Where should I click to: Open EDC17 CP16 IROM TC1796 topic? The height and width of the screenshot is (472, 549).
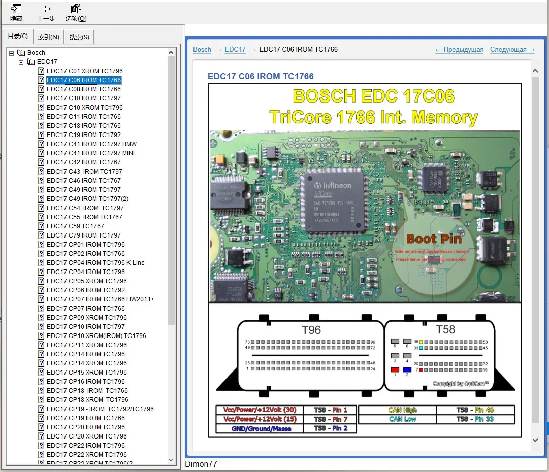coord(86,381)
